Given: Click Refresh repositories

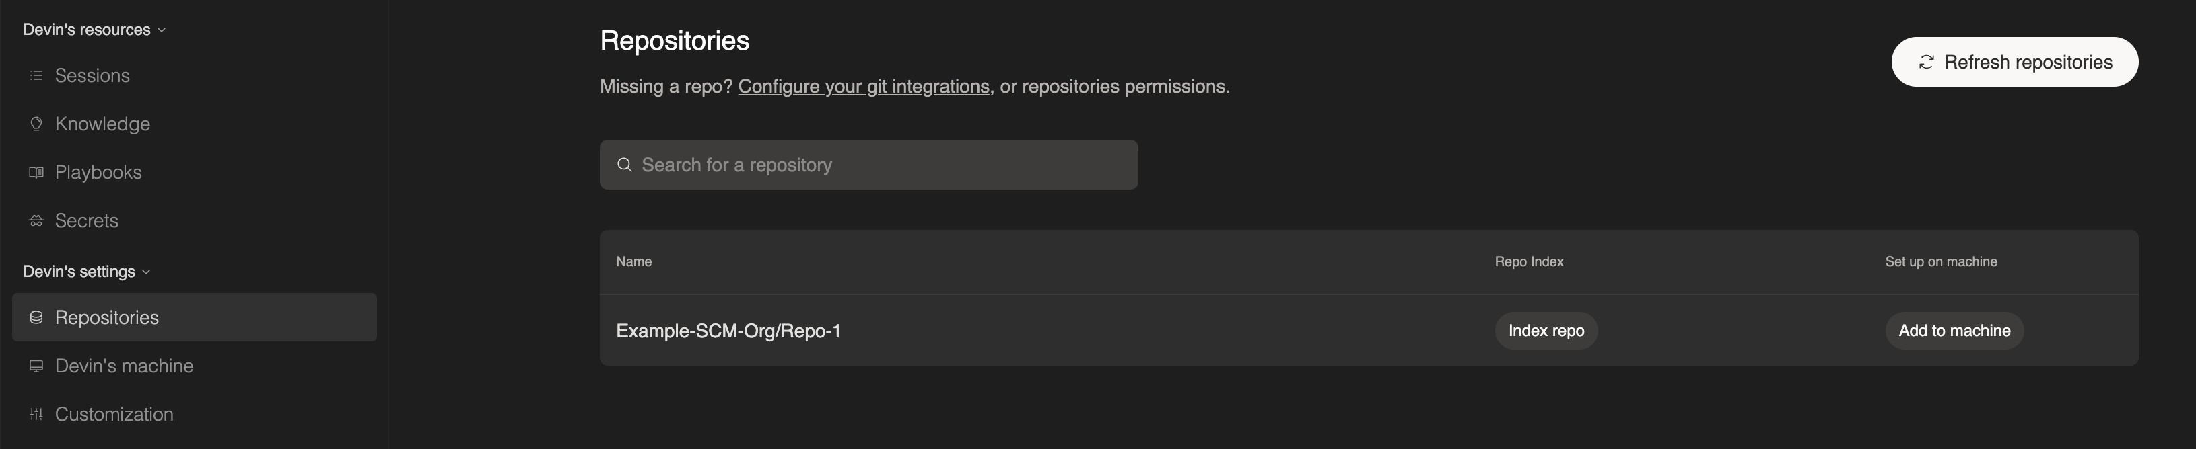Looking at the screenshot, I should pyautogui.click(x=2014, y=61).
